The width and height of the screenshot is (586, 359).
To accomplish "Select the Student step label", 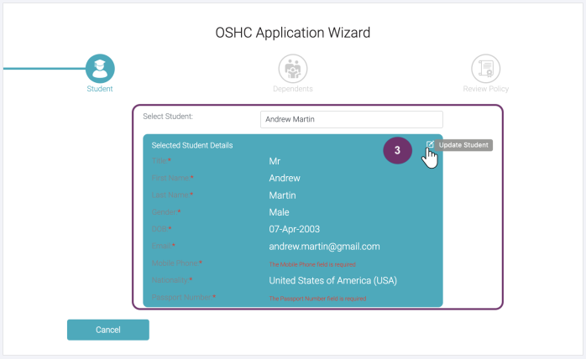I will [x=100, y=89].
